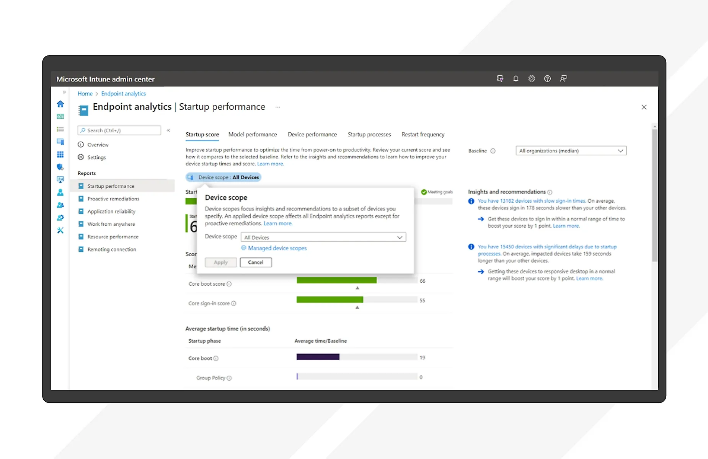Click the Core sign-in score info icon
The image size is (708, 459).
[234, 303]
